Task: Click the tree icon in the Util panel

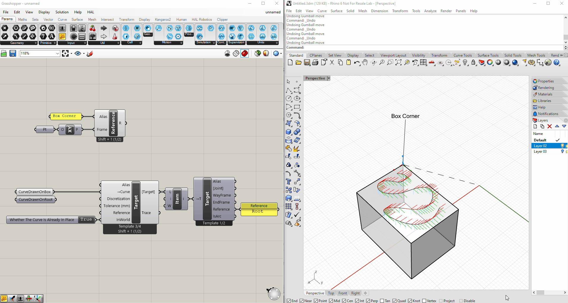Action: point(93,36)
